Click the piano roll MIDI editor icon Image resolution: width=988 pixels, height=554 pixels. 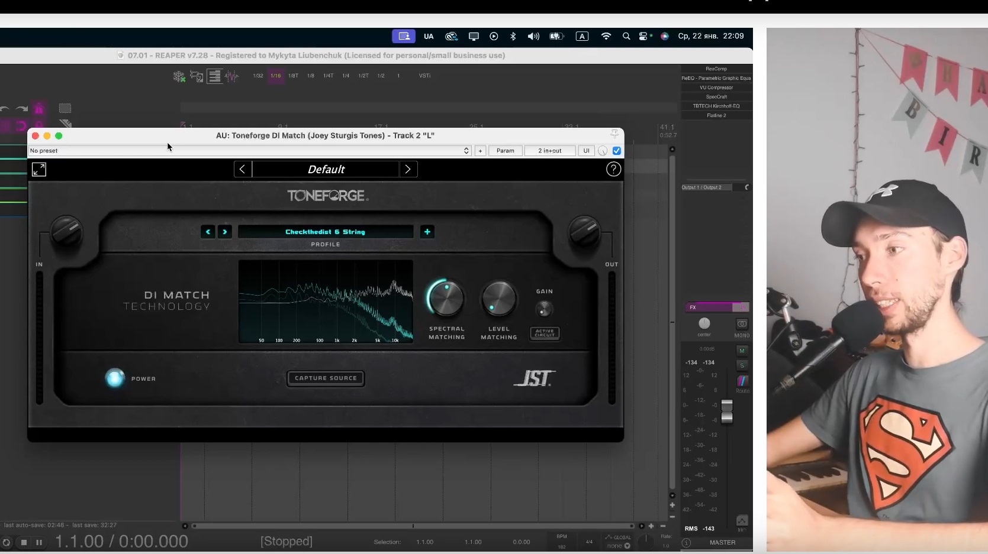click(x=214, y=76)
